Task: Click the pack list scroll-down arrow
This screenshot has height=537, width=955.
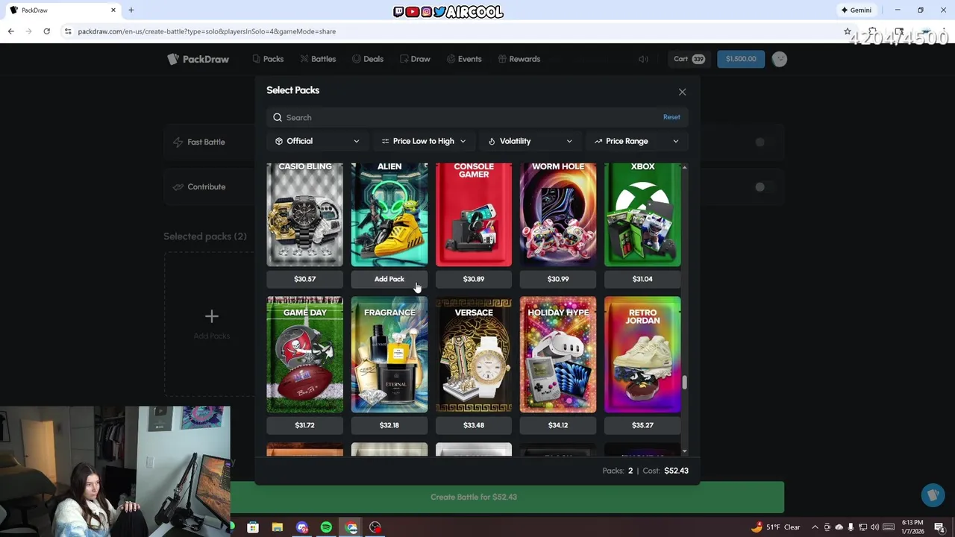Action: 684,451
